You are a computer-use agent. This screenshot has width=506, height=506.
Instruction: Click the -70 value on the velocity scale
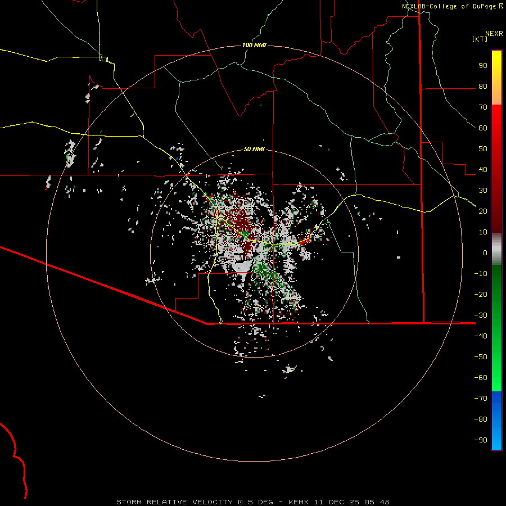pos(481,399)
